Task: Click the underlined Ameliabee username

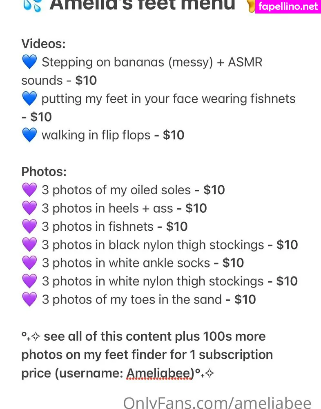Action: point(159,373)
